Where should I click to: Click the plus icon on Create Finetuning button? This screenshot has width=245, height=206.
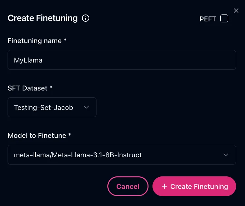pos(164,186)
